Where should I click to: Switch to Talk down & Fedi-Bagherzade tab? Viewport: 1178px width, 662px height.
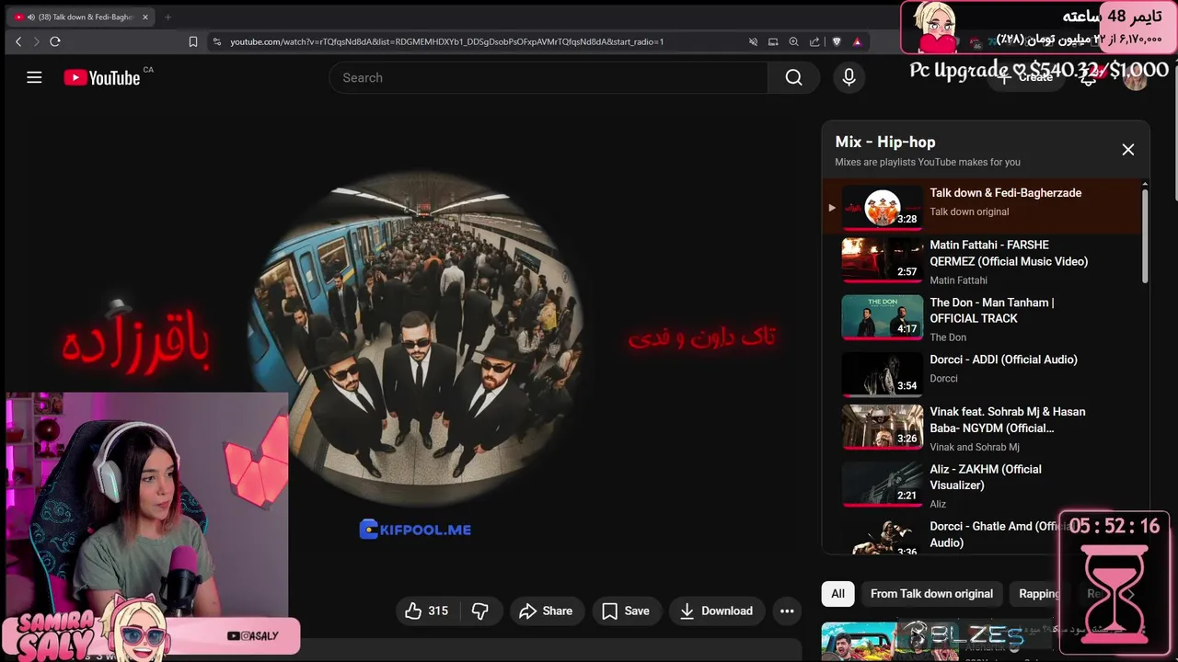(x=83, y=17)
